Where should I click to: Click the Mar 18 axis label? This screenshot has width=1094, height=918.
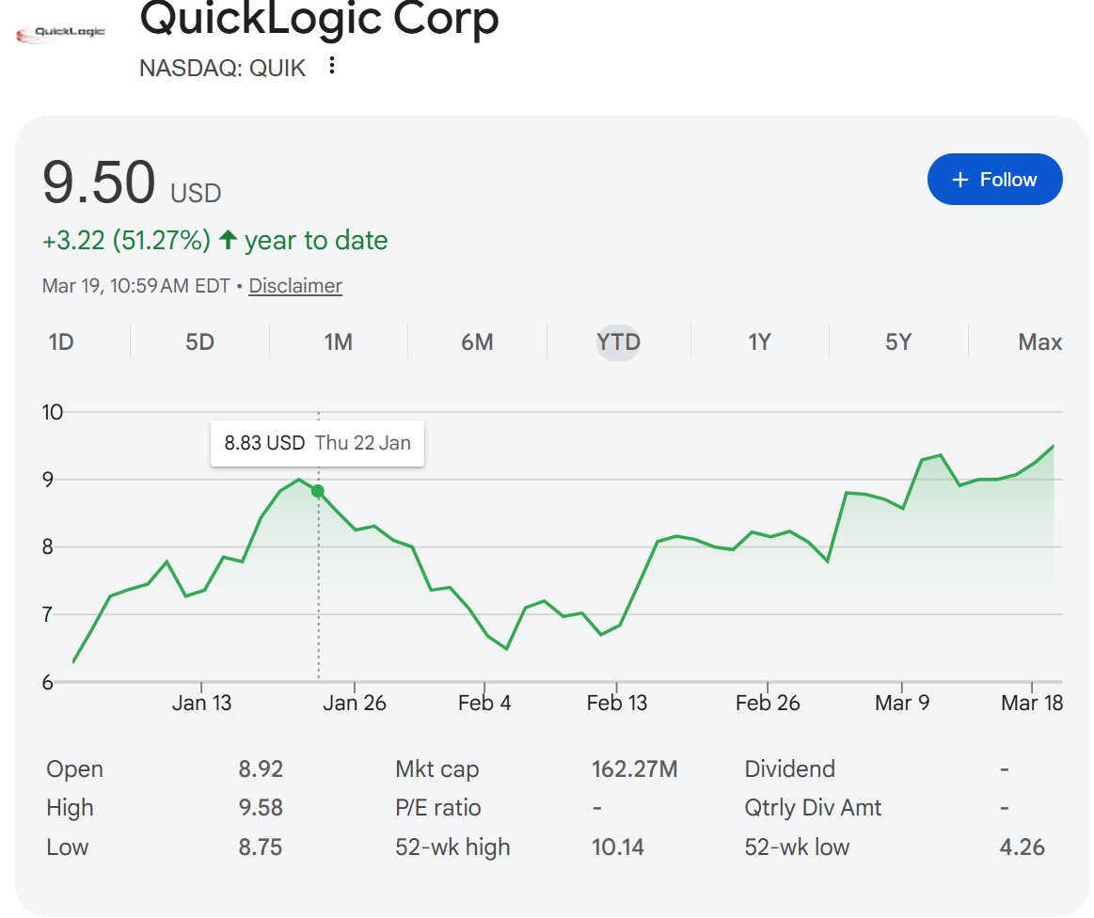1032,703
